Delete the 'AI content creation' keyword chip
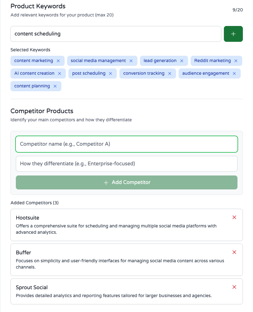The width and height of the screenshot is (253, 312). coord(60,73)
